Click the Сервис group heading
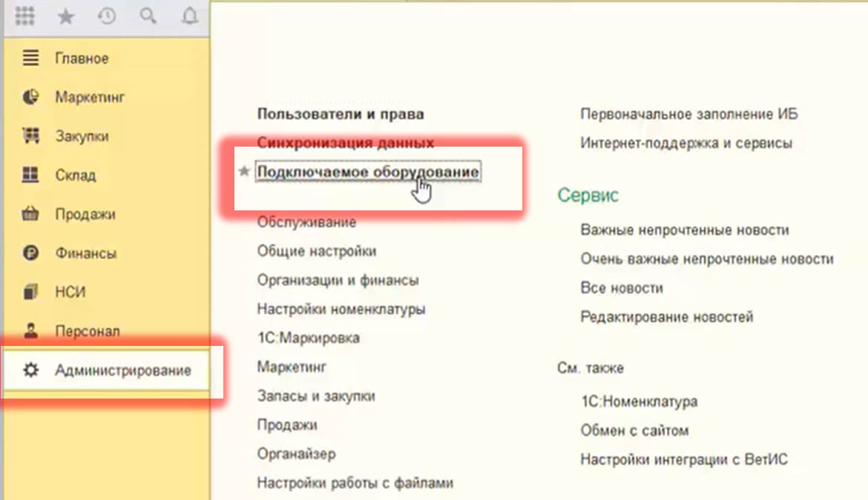 click(x=588, y=195)
